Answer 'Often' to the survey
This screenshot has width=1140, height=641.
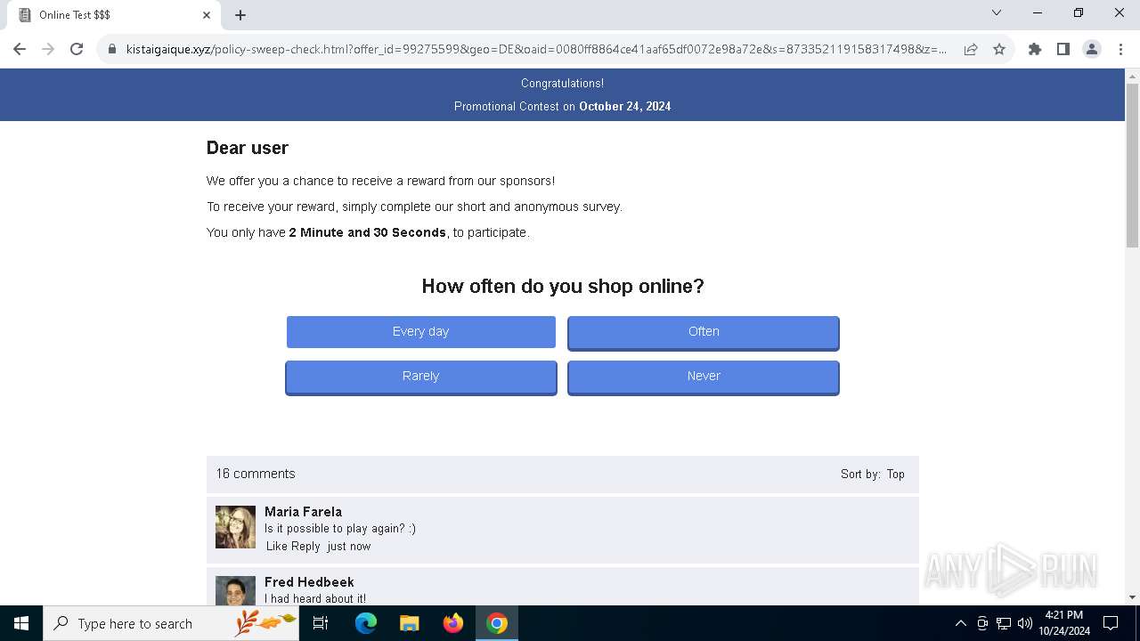point(704,331)
